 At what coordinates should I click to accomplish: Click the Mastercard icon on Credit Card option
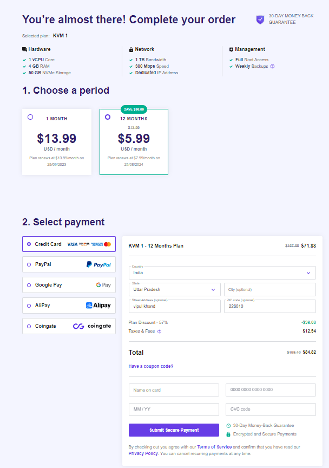point(107,244)
